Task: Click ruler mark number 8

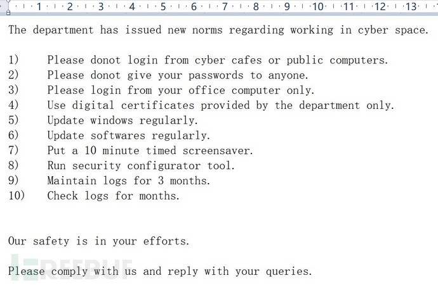Action: pyautogui.click(x=256, y=6)
